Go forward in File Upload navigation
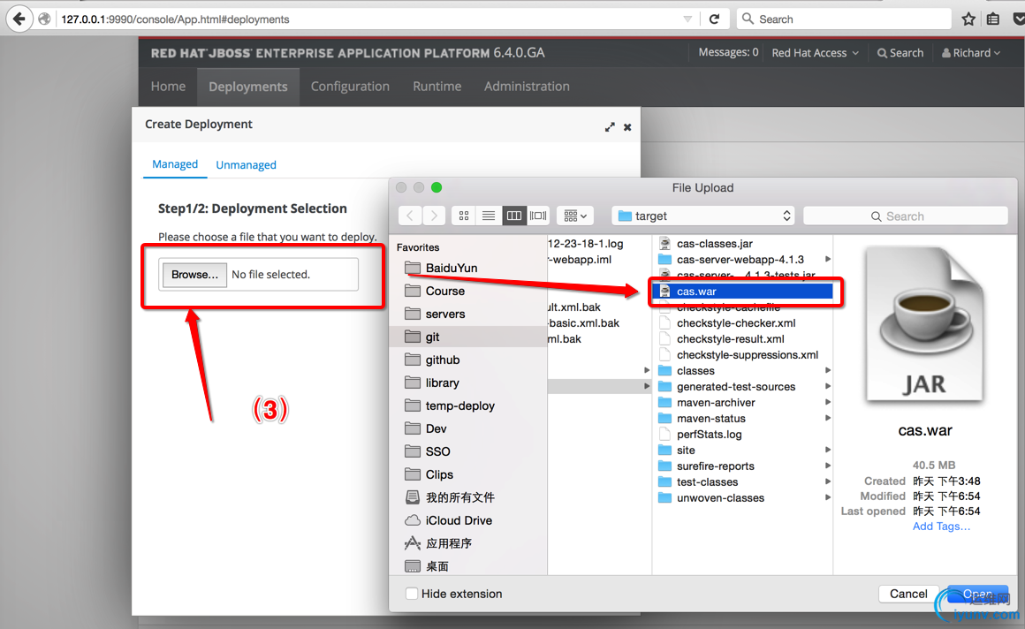 [434, 216]
